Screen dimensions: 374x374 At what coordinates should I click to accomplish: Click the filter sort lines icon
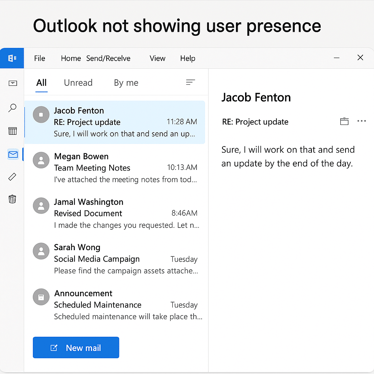(190, 82)
